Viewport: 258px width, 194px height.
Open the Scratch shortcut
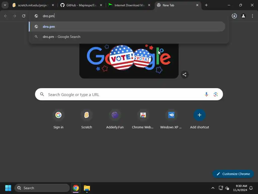(x=87, y=119)
